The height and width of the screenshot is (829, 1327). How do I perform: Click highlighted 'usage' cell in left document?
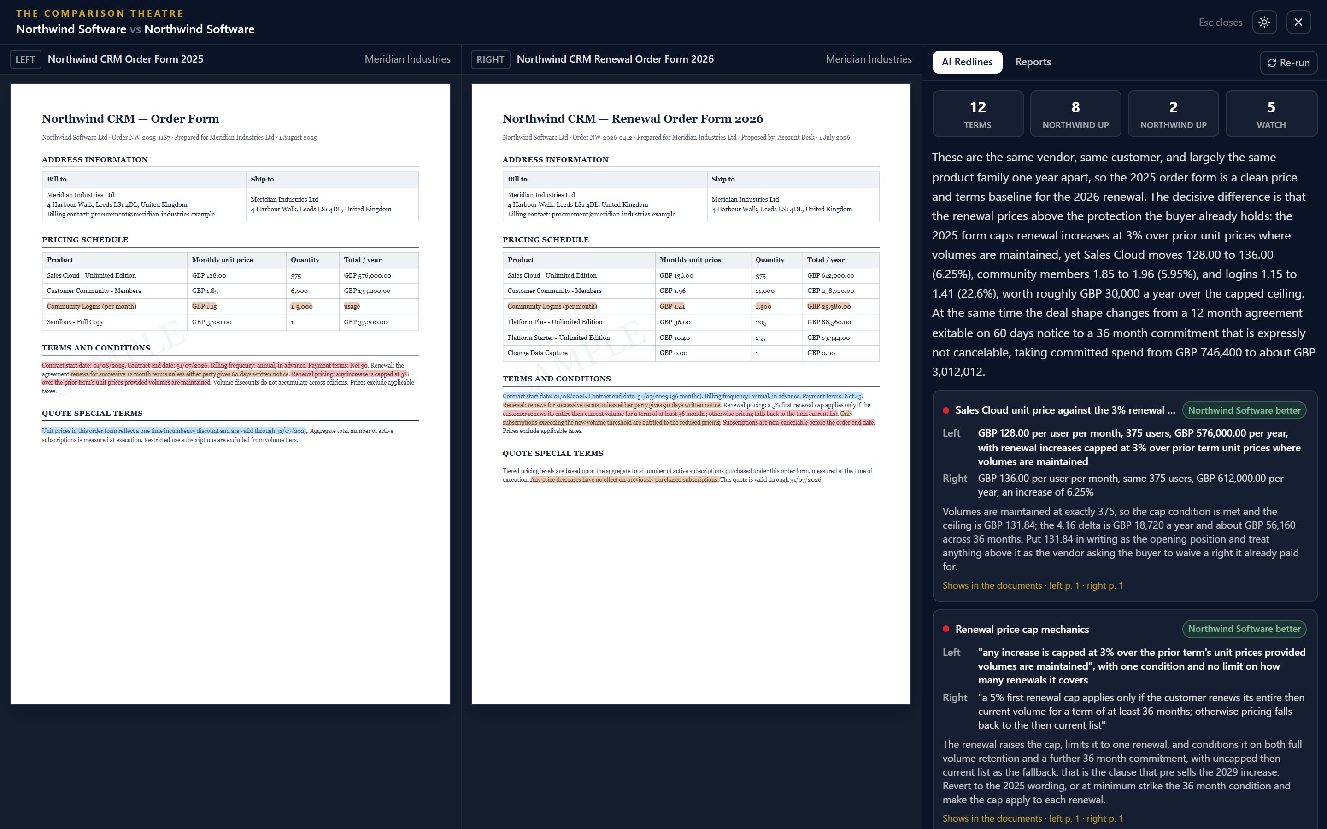[x=352, y=306]
